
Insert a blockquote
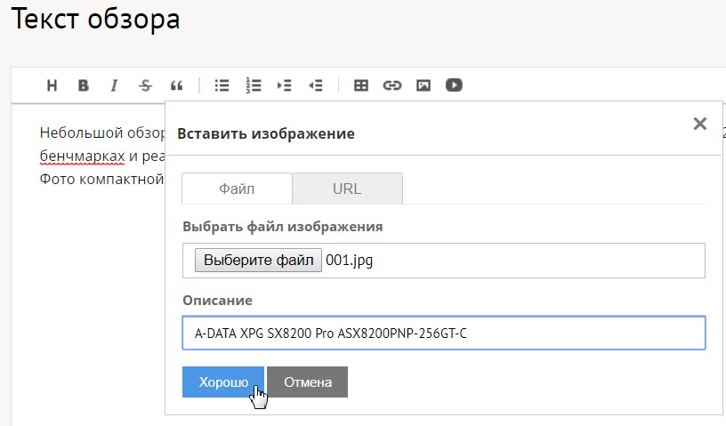[x=176, y=85]
